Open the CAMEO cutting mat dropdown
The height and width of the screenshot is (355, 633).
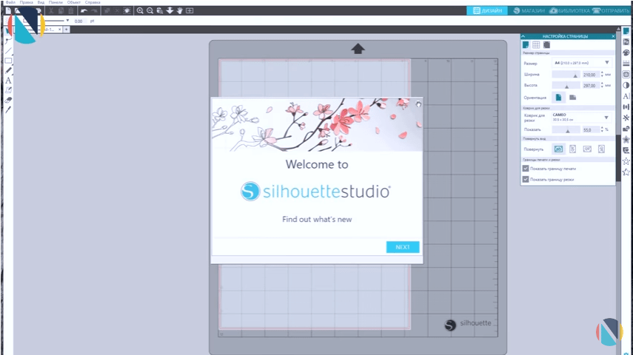(582, 117)
